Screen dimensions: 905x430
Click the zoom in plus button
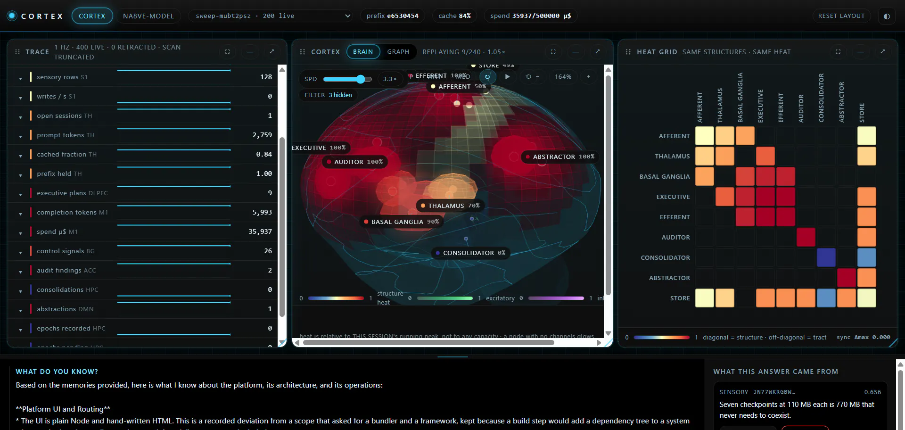point(588,76)
